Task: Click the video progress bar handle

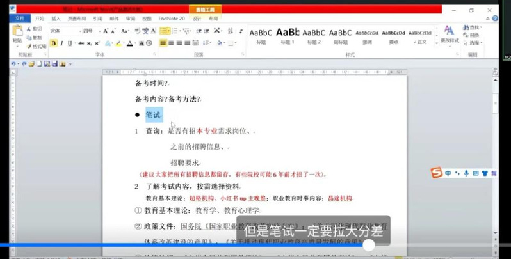Action: [369, 245]
